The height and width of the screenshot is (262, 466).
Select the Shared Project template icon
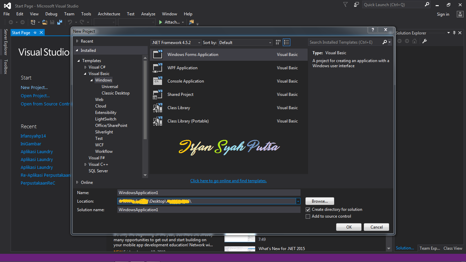[158, 94]
